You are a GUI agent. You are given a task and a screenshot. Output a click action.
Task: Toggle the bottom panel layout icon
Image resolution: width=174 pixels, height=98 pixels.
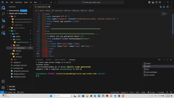153,2
